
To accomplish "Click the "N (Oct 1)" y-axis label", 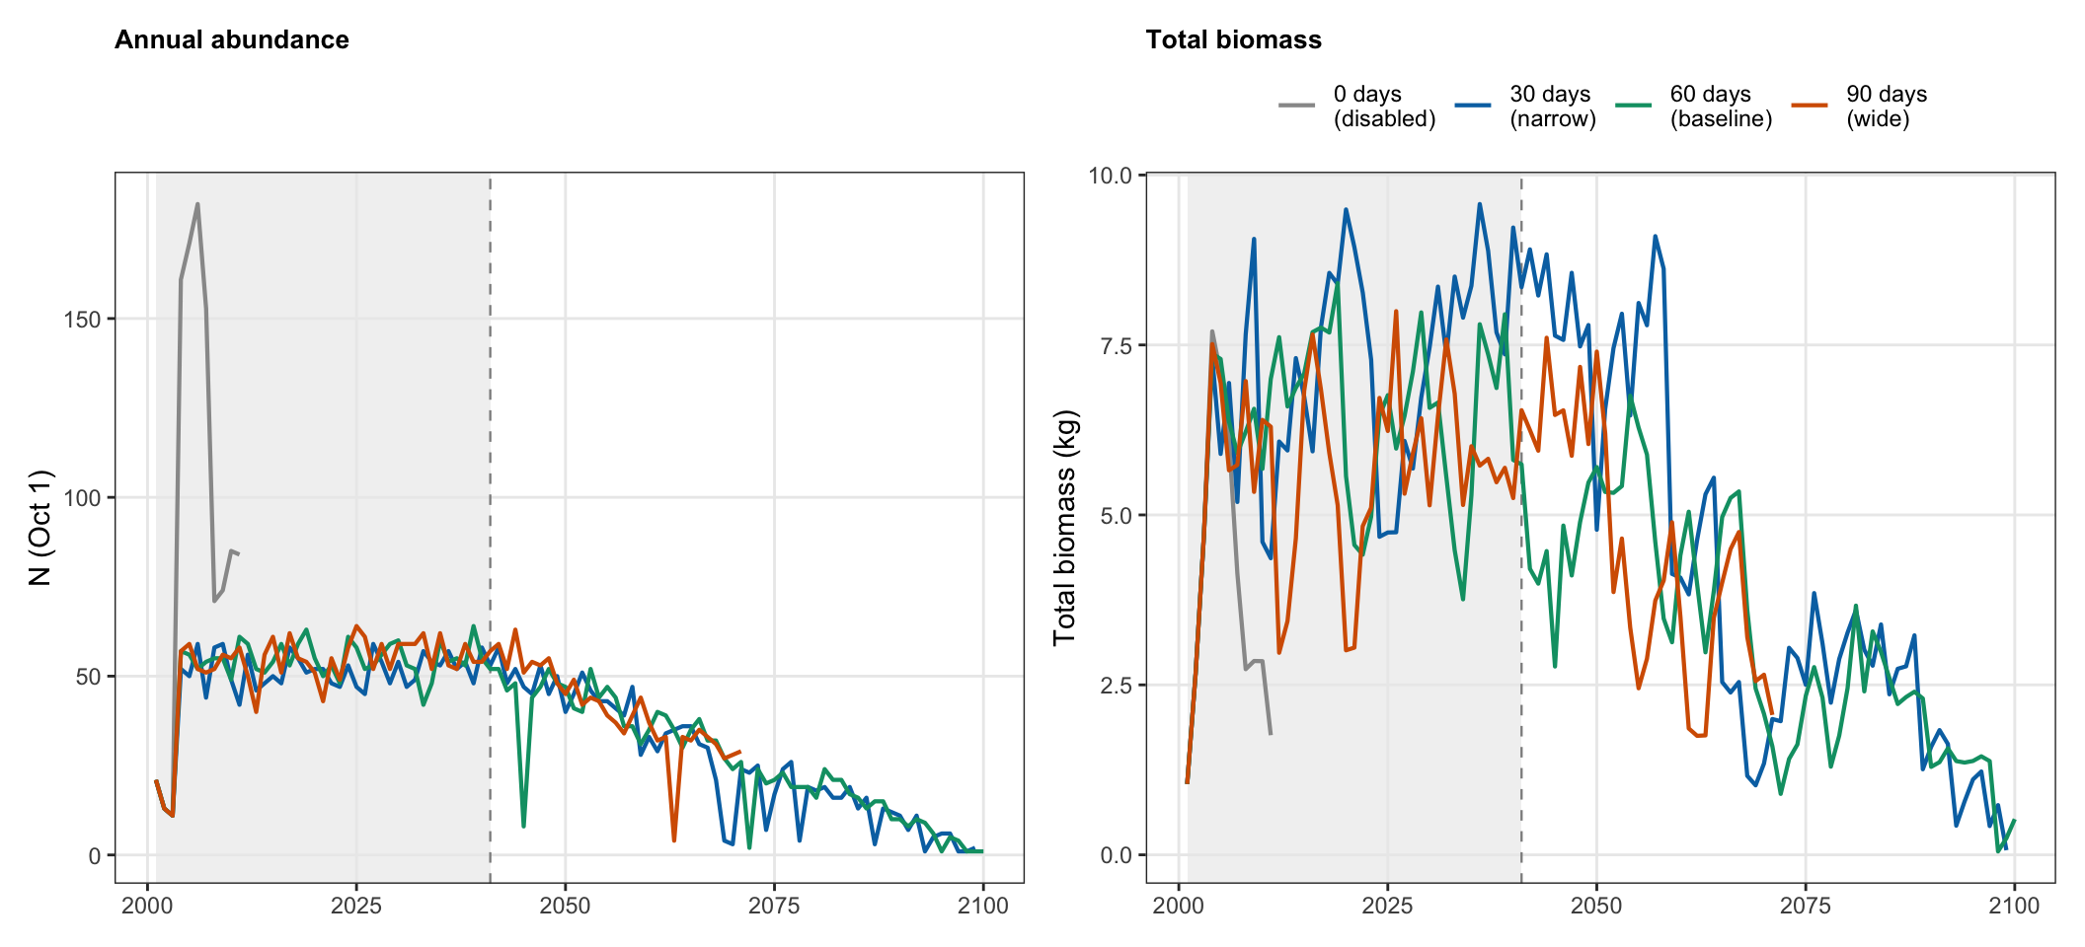I will pyautogui.click(x=39, y=528).
